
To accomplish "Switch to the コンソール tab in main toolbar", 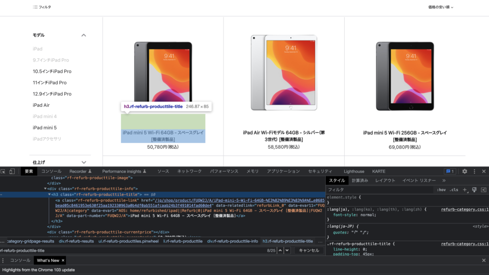I will tap(52, 172).
